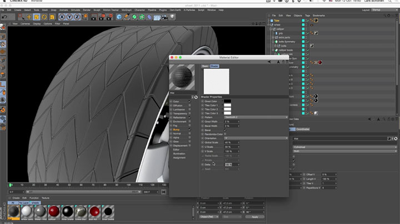The height and width of the screenshot is (224, 400).
Task: Click the material preview sphere in Material Editor
Action: point(182,77)
